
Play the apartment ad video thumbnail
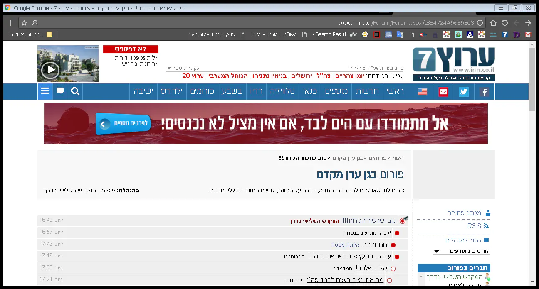pos(51,70)
